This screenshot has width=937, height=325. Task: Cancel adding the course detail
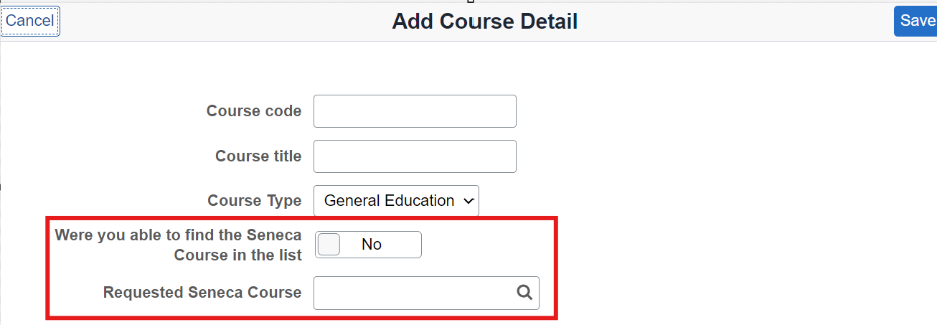[x=30, y=21]
